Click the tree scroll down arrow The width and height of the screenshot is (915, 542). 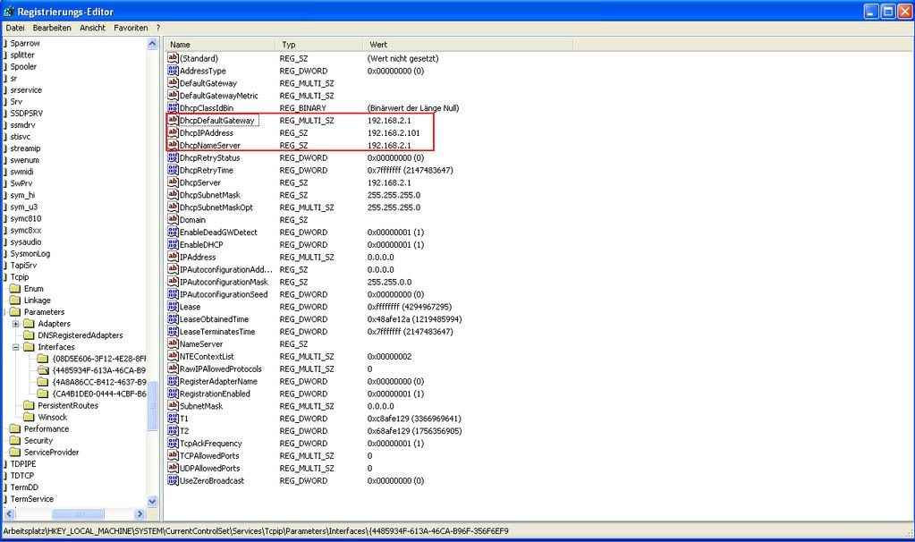pyautogui.click(x=152, y=501)
